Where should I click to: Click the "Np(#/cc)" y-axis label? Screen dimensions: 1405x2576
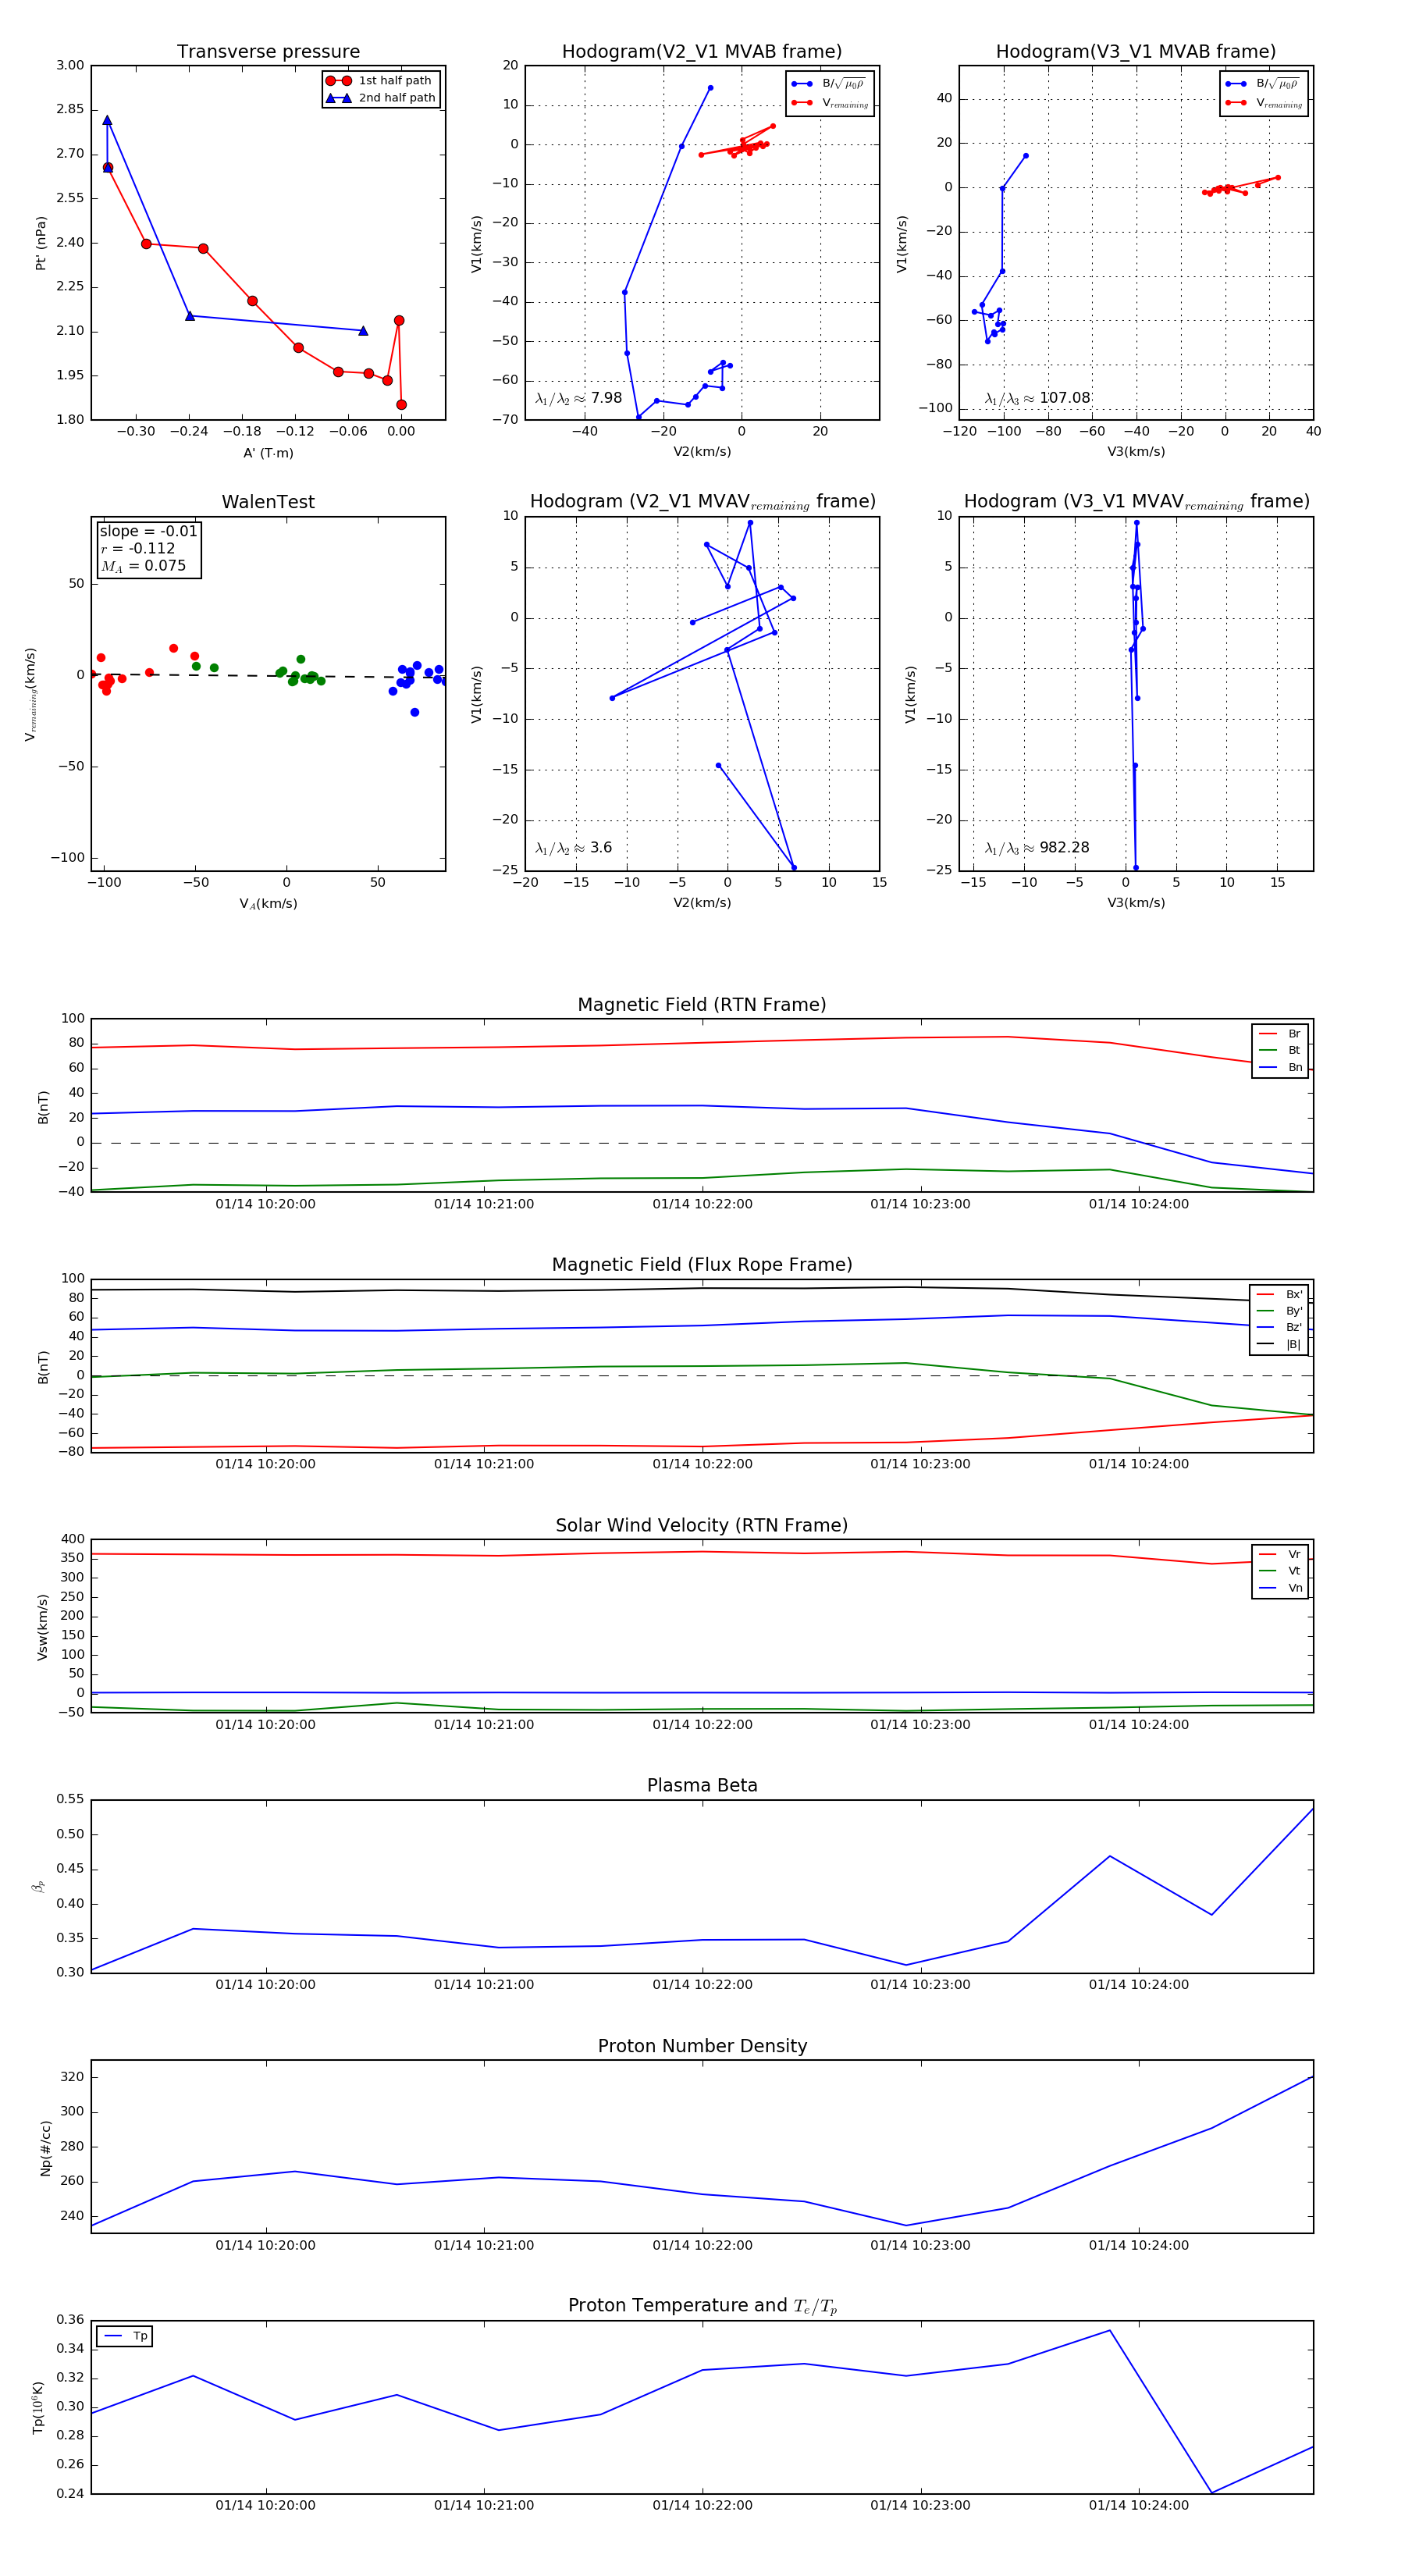click(x=45, y=2148)
